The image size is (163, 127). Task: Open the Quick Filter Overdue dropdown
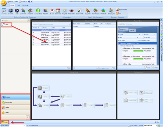pos(142,24)
